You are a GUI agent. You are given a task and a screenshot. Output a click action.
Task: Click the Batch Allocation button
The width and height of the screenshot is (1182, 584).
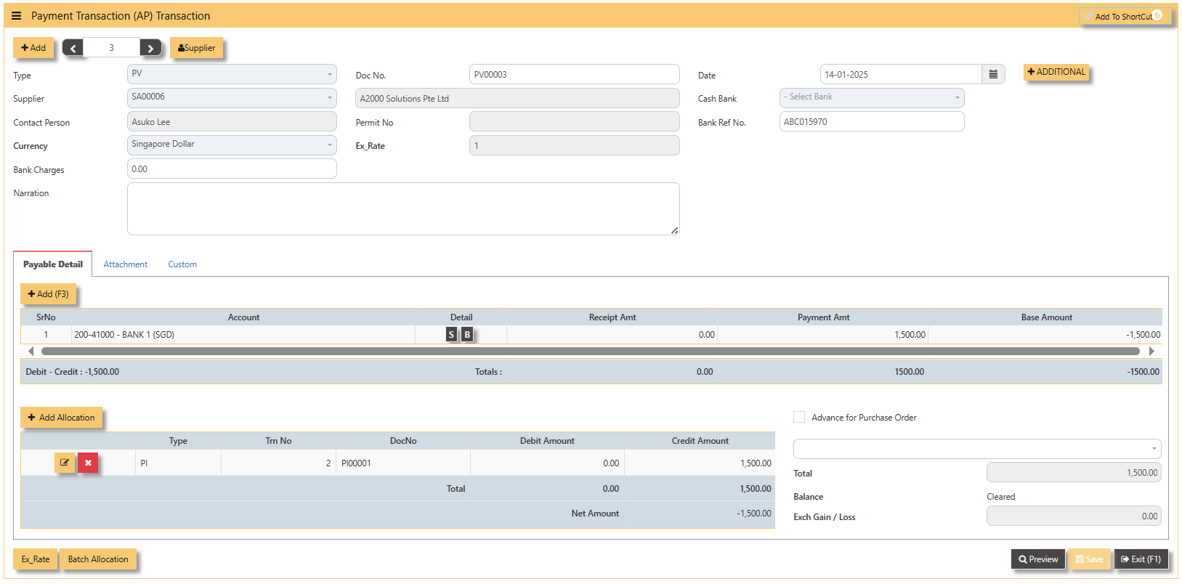coord(98,559)
